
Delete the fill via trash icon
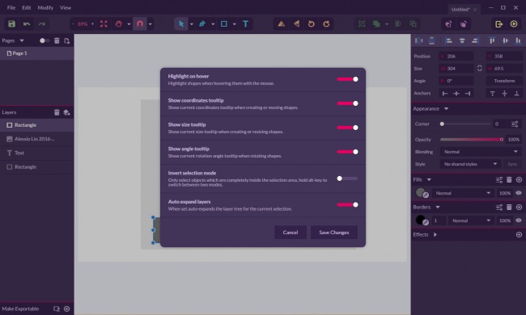coord(509,180)
